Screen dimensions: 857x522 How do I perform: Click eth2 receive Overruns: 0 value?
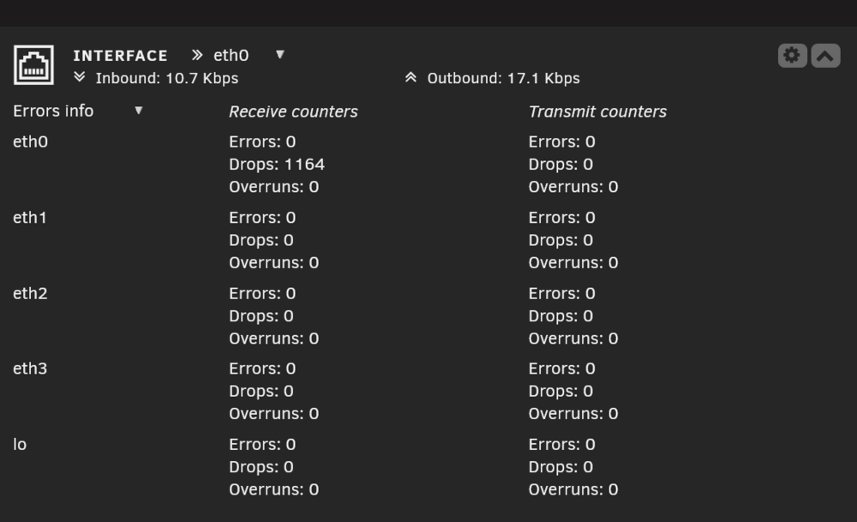pos(274,339)
